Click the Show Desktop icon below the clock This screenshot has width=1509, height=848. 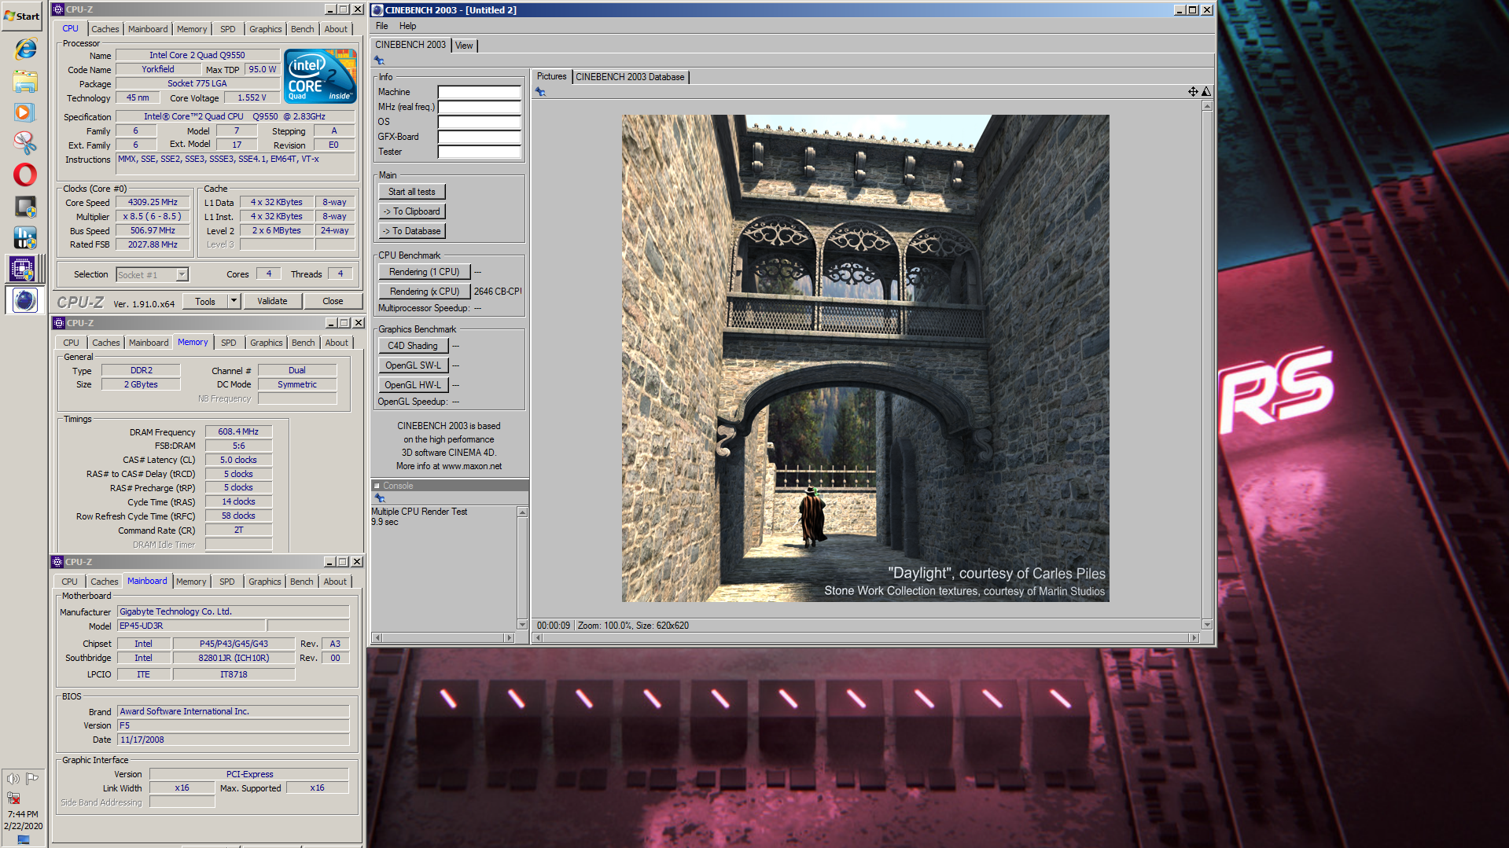(23, 839)
